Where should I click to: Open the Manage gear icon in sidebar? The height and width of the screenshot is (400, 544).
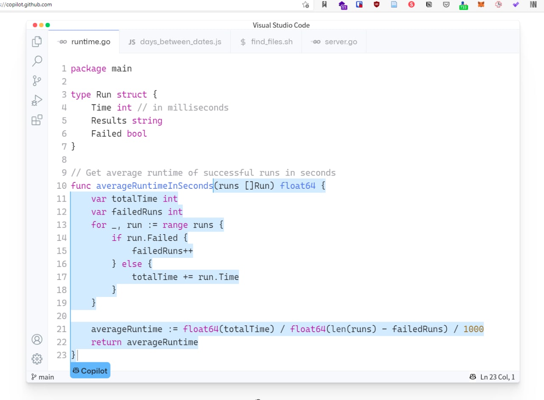click(x=37, y=359)
